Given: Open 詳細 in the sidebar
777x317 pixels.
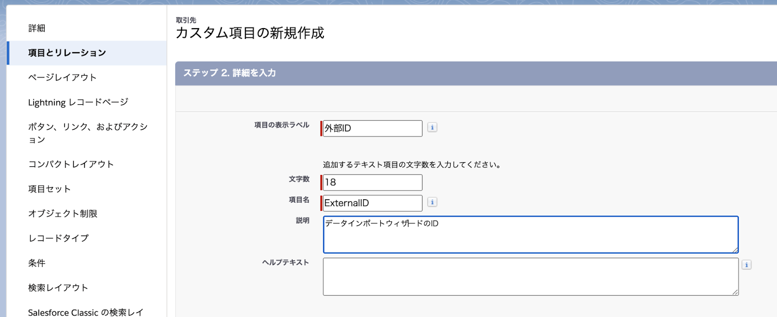Looking at the screenshot, I should point(37,28).
